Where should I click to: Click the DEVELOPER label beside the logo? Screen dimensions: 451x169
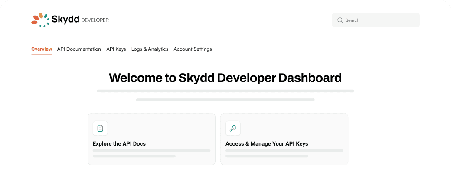pos(95,20)
